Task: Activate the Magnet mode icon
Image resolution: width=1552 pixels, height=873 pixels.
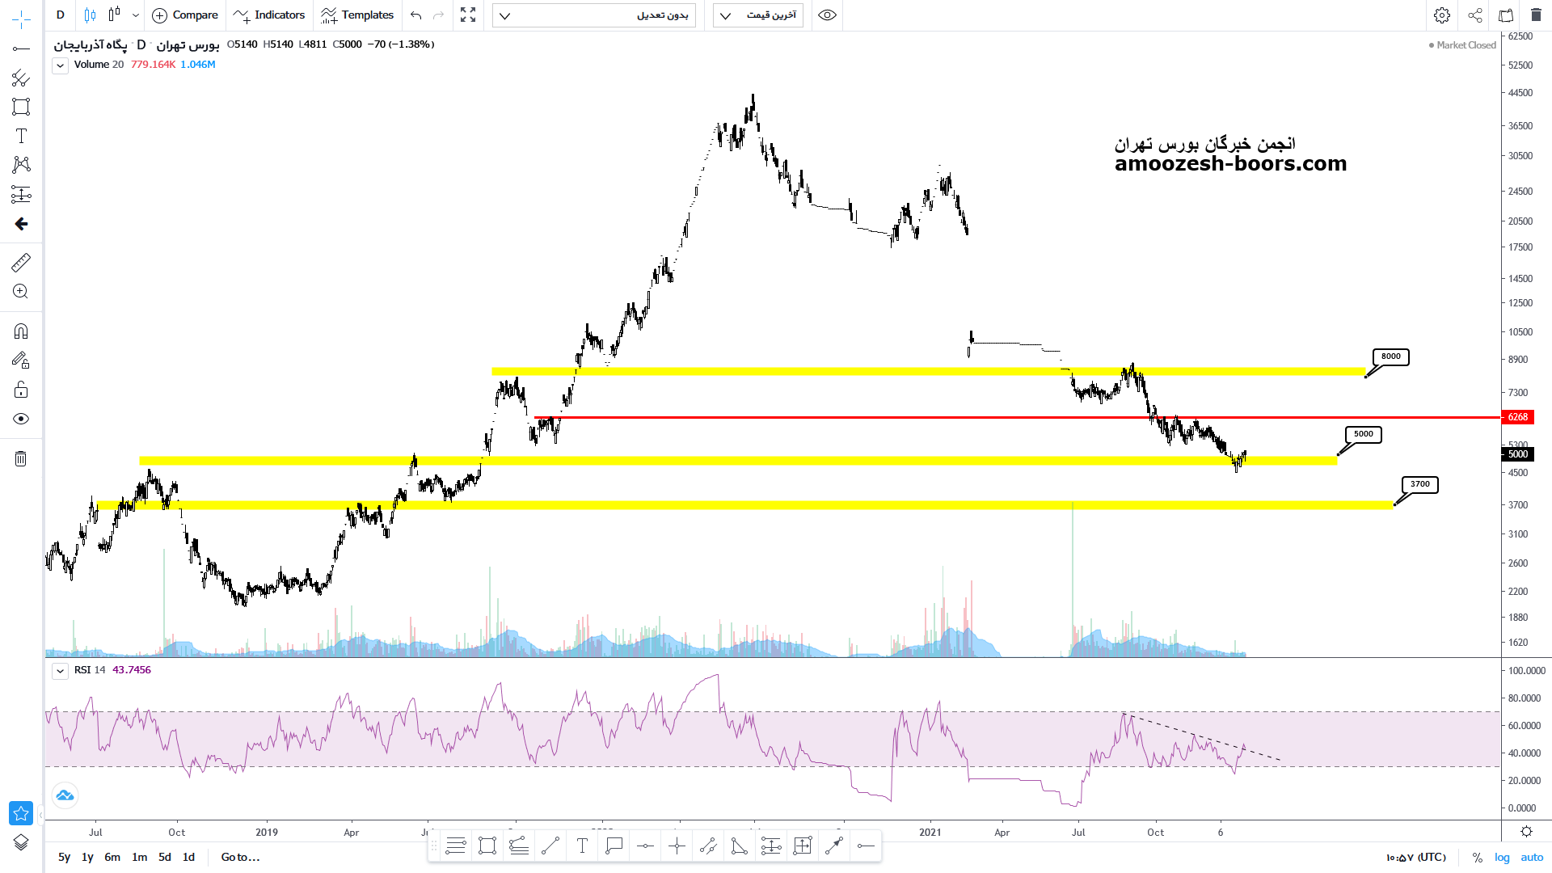Action: point(21,331)
